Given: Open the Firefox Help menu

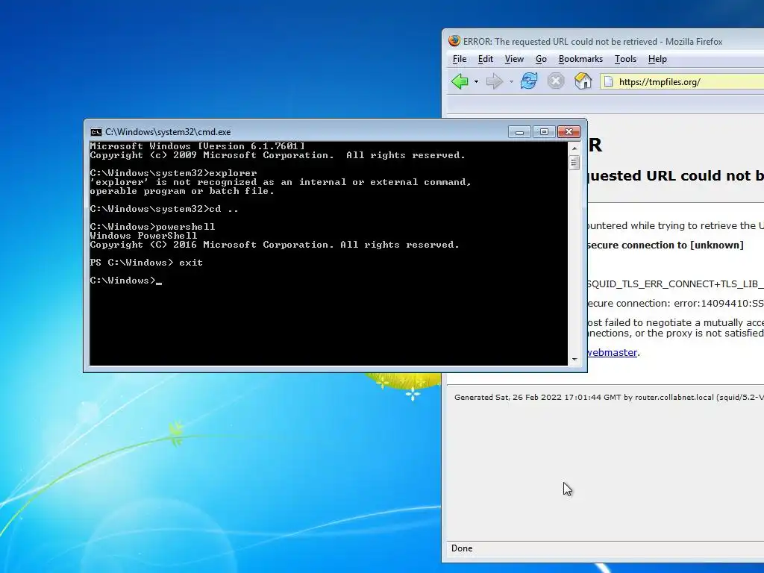Looking at the screenshot, I should tap(657, 59).
